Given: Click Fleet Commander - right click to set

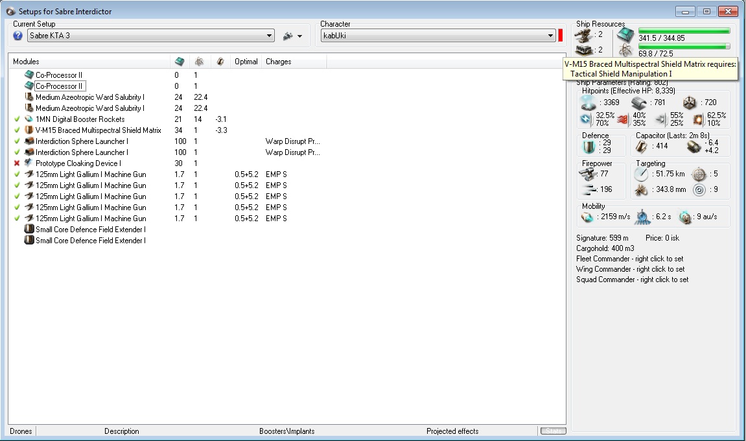Looking at the screenshot, I should 629,259.
